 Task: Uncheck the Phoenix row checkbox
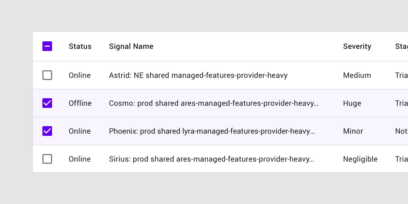point(47,131)
